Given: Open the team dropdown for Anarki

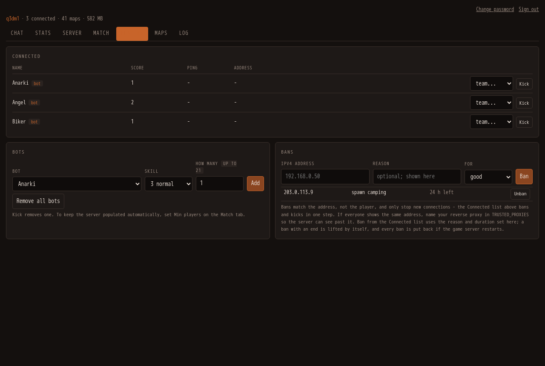Looking at the screenshot, I should pyautogui.click(x=491, y=83).
